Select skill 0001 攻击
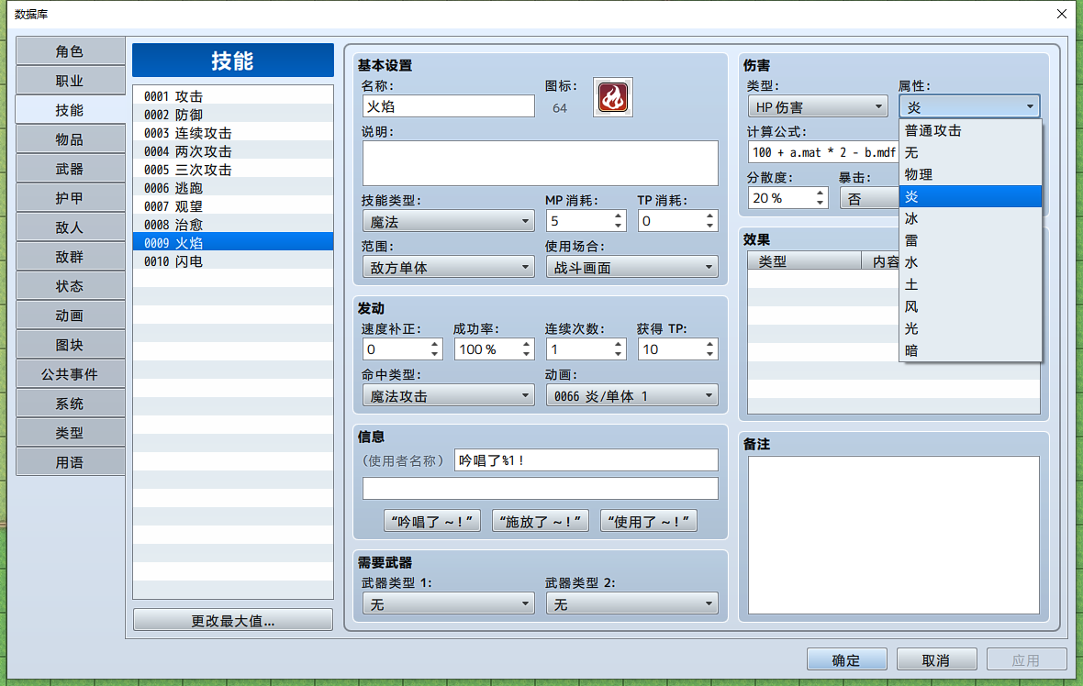This screenshot has width=1083, height=686. click(233, 96)
